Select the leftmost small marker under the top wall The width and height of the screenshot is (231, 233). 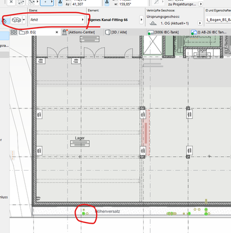point(41,61)
